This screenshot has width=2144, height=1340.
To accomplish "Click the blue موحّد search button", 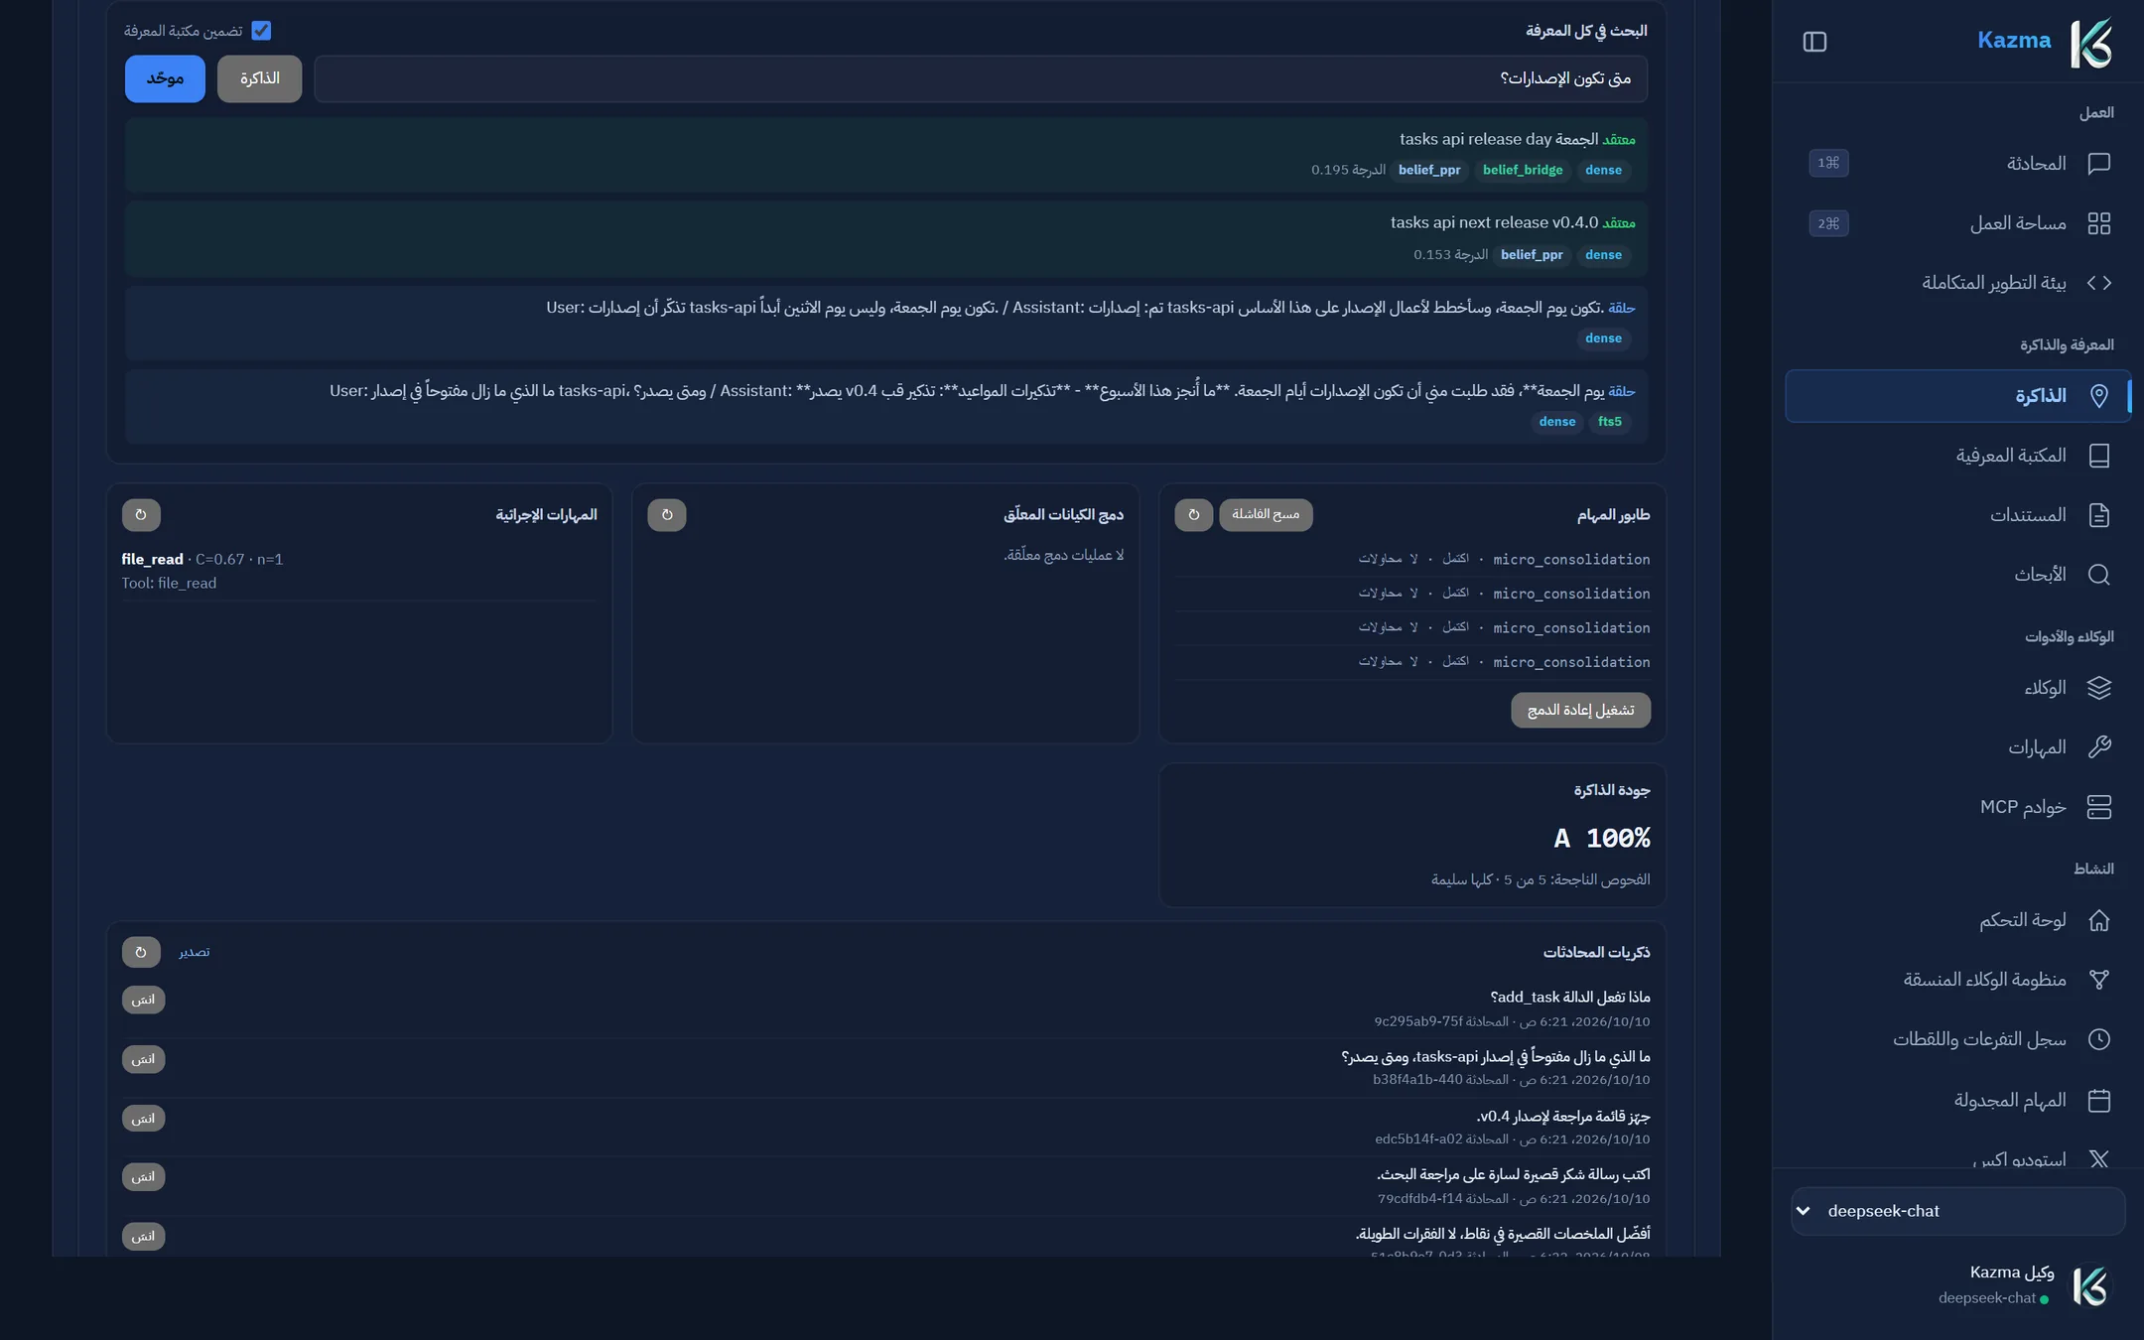I will [165, 78].
